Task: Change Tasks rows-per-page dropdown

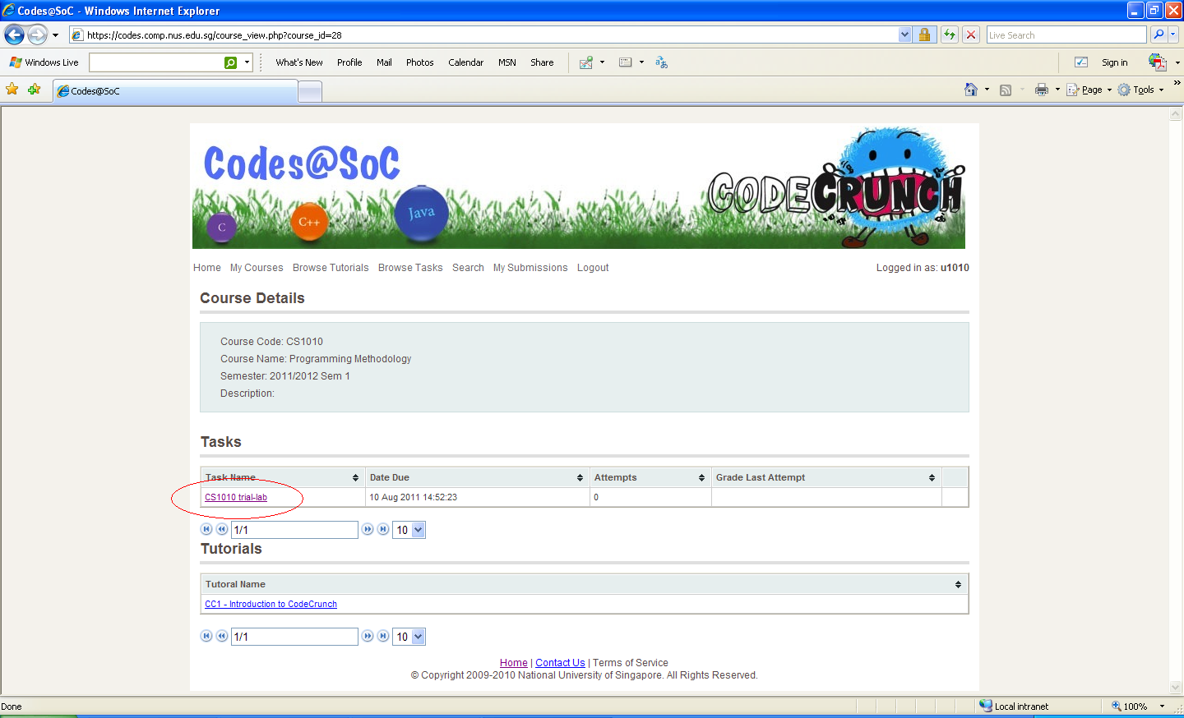Action: pyautogui.click(x=409, y=530)
